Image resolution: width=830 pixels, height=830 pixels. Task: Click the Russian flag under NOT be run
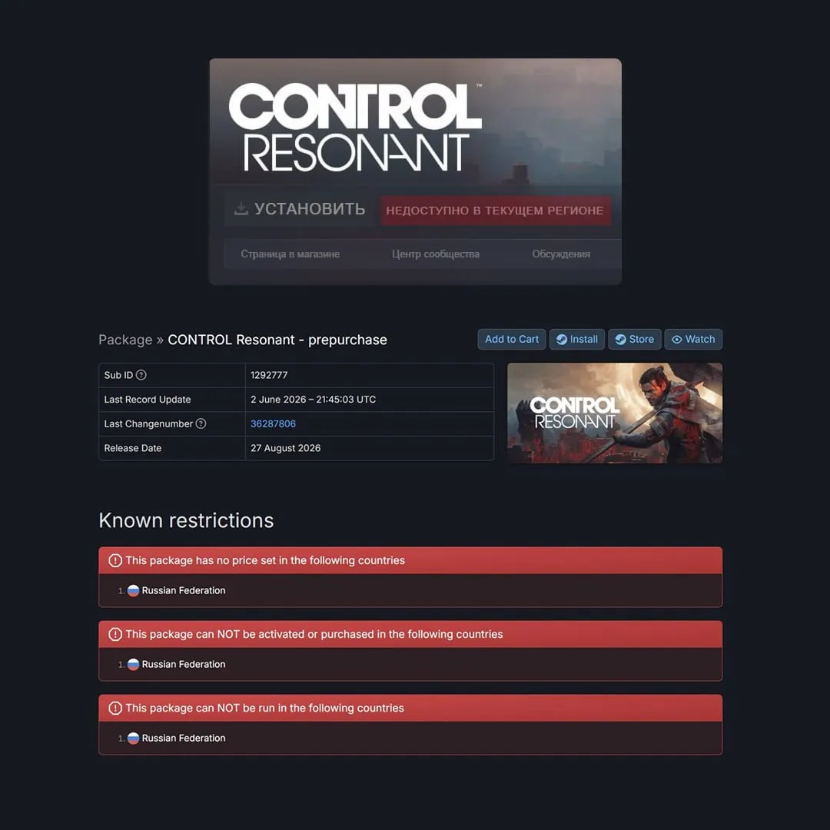click(x=134, y=738)
